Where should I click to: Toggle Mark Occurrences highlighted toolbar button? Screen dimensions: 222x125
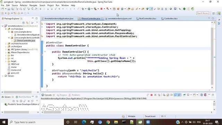pos(151,9)
